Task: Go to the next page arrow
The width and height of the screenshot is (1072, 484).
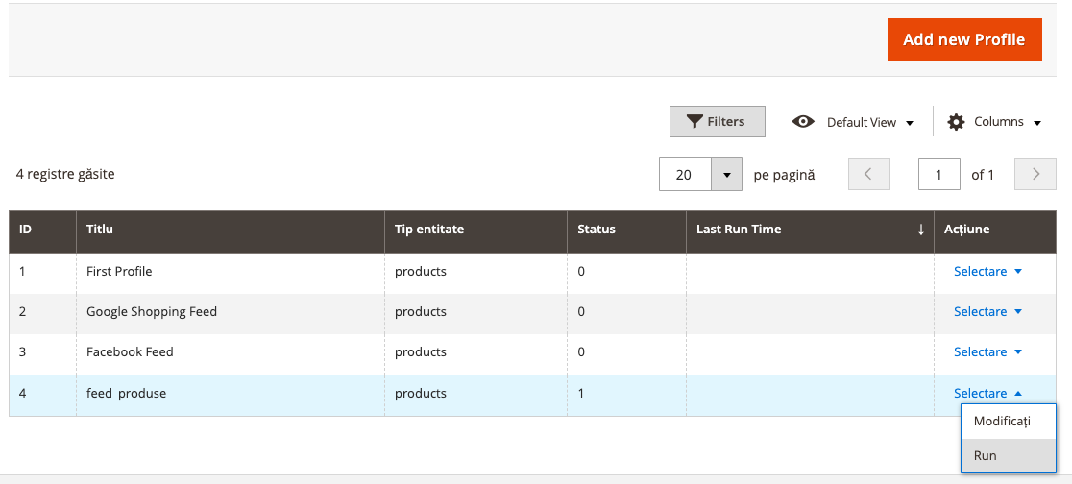Action: (1035, 175)
